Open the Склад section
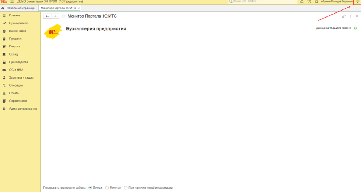Viewport: 361px width, 194px height. point(14,54)
